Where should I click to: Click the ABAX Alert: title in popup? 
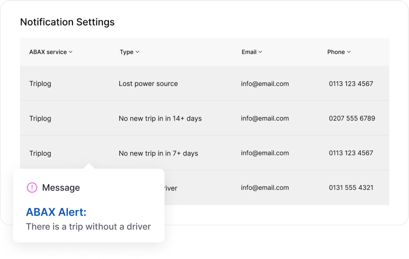point(56,212)
